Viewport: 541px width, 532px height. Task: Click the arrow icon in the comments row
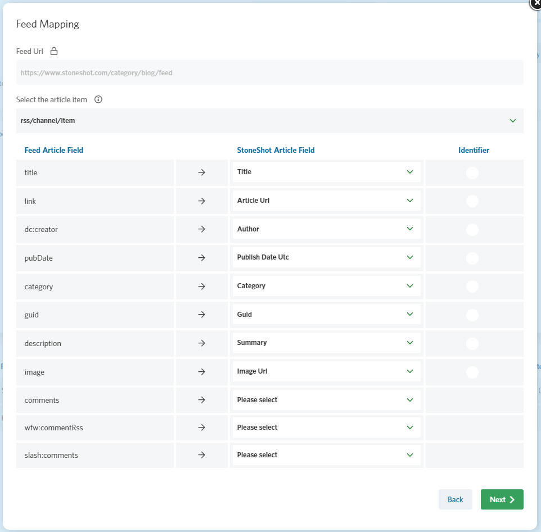pyautogui.click(x=201, y=399)
